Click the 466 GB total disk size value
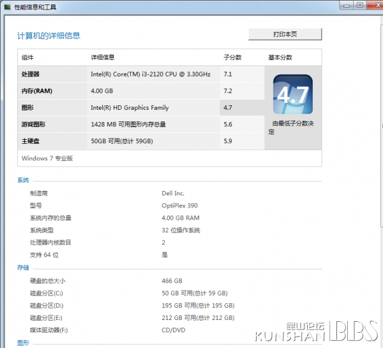The height and width of the screenshot is (348, 383). point(172,281)
